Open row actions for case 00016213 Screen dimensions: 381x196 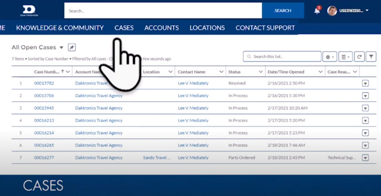(365, 120)
